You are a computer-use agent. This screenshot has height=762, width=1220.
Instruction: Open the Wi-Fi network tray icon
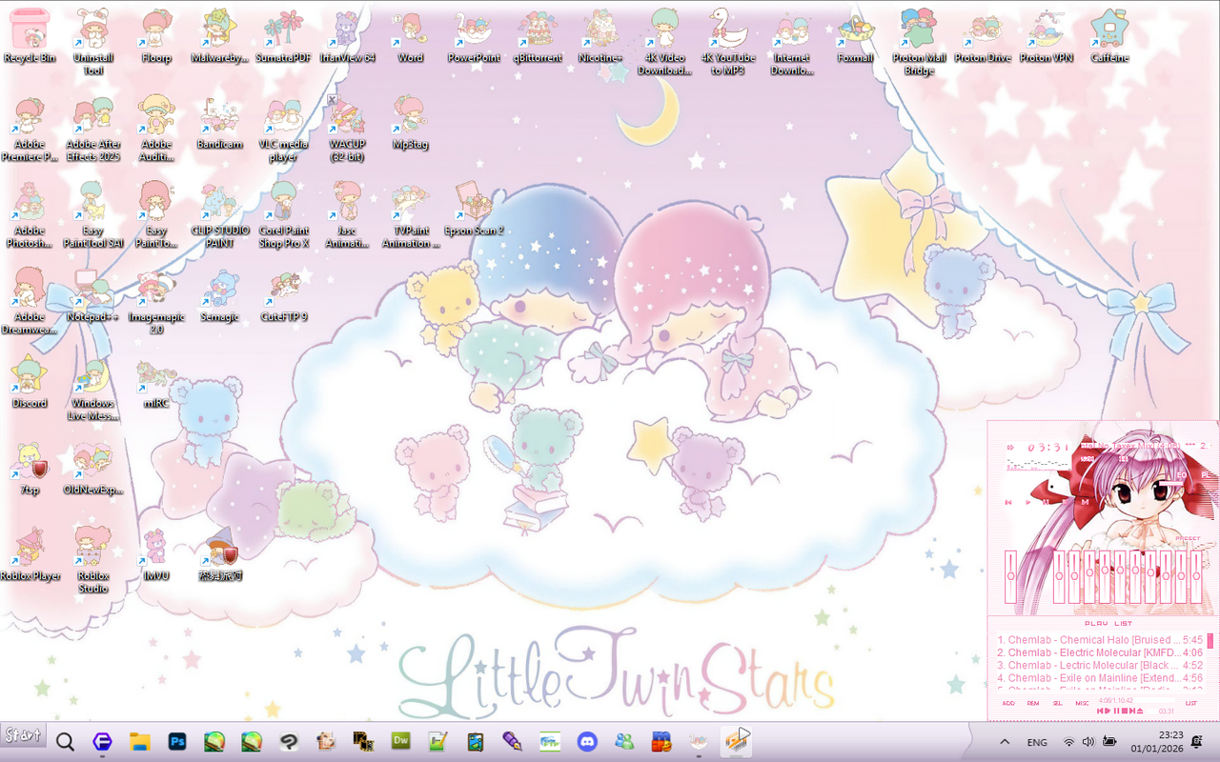pyautogui.click(x=1069, y=741)
